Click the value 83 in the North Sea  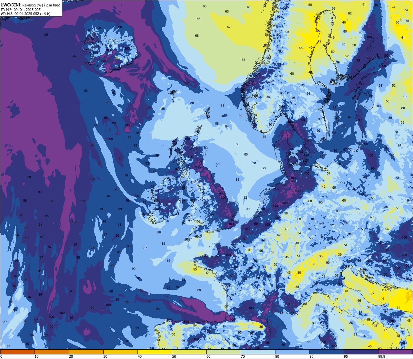tap(237, 179)
